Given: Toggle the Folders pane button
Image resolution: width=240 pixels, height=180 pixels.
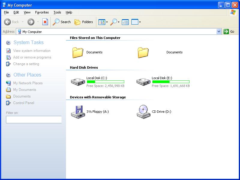Looking at the screenshot, I should tap(84, 22).
